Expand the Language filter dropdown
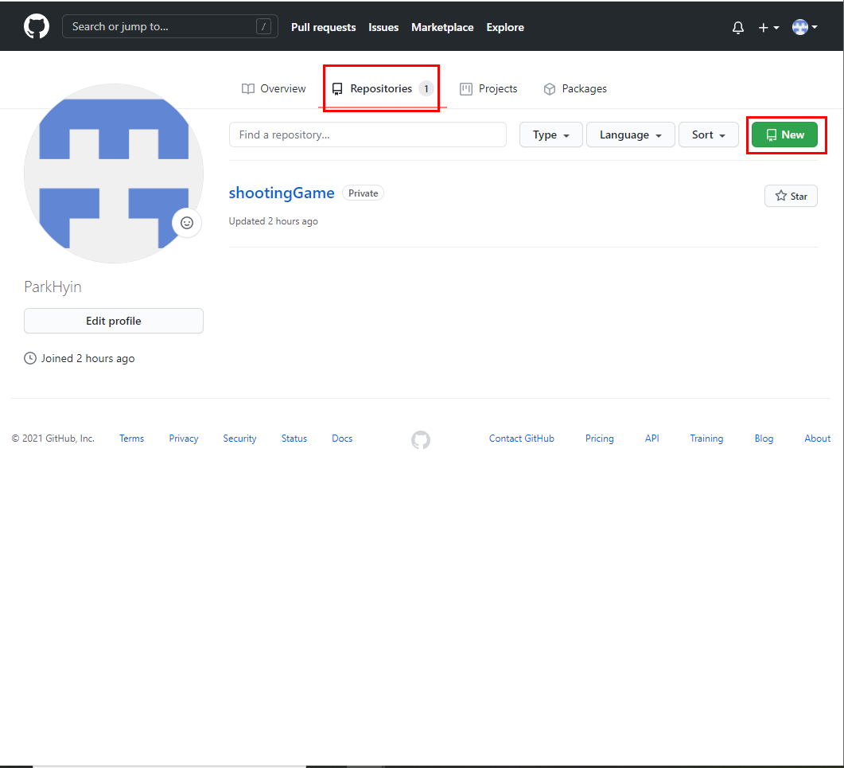 point(630,134)
